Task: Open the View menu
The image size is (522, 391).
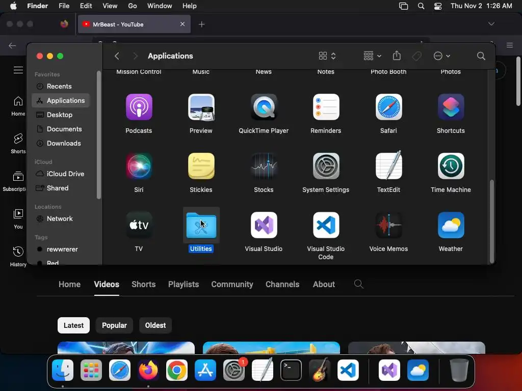Action: coord(110,6)
